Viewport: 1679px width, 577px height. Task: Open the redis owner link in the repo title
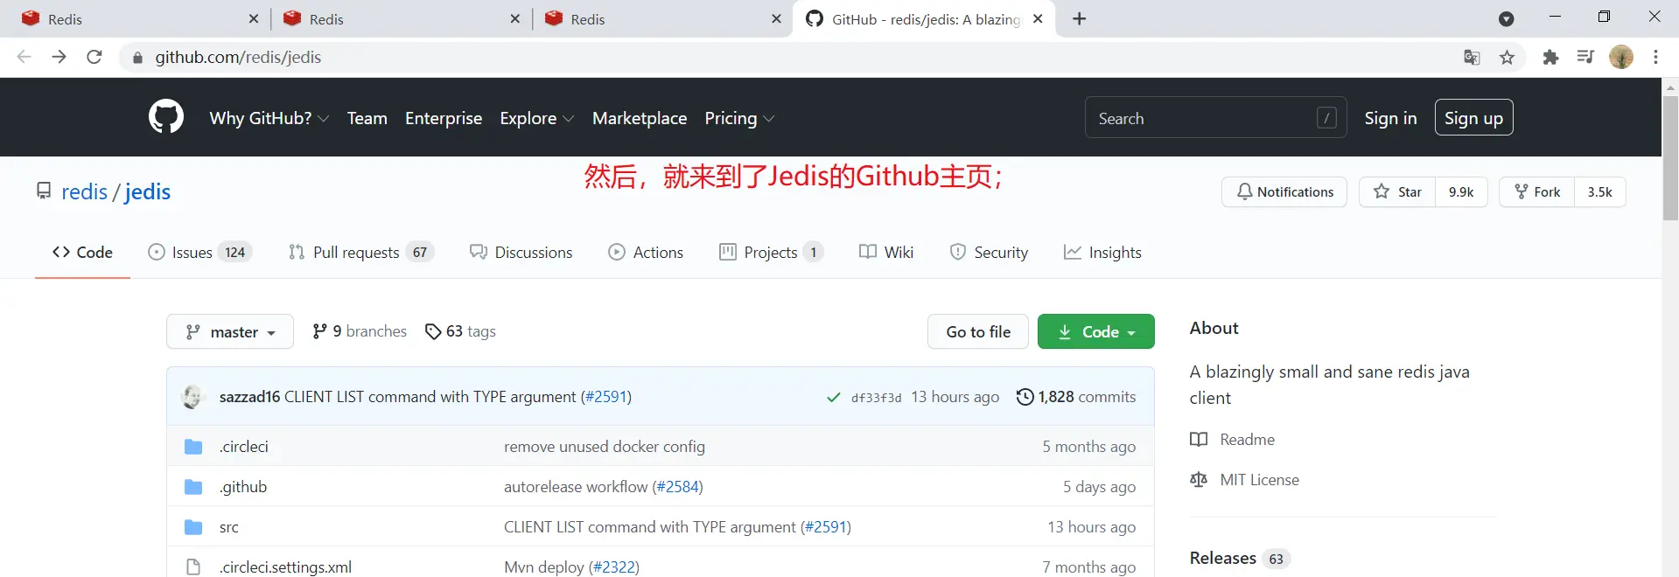84,191
